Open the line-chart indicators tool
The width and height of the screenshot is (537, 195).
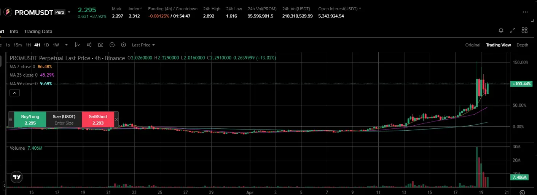[x=78, y=45]
